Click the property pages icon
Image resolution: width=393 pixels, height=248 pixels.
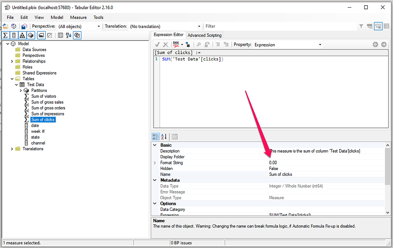175,137
